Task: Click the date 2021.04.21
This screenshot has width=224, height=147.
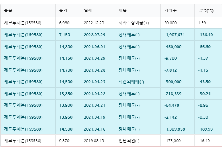Action: [x=95, y=105]
